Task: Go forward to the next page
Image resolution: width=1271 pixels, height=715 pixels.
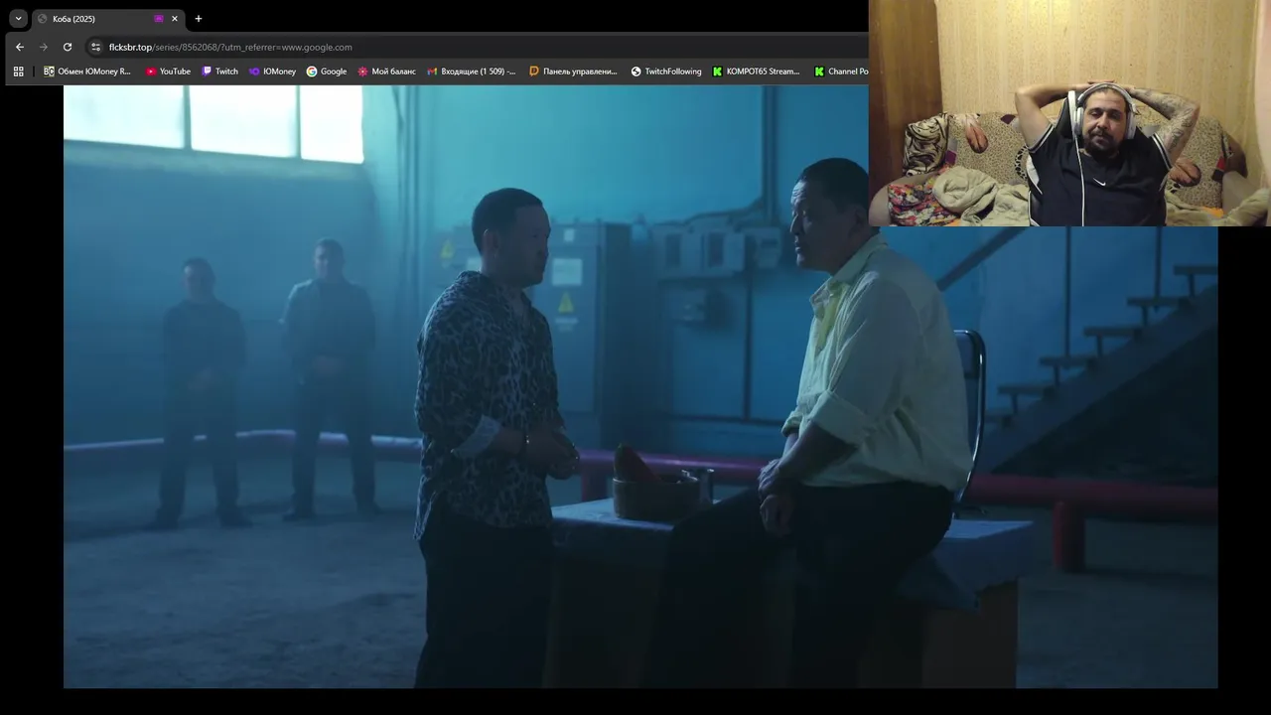Action: [43, 47]
